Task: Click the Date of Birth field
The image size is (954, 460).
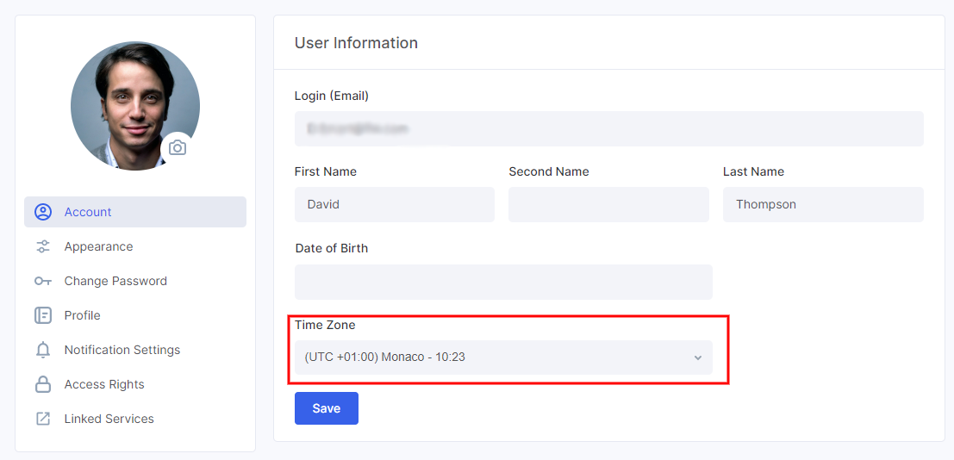Action: [503, 282]
